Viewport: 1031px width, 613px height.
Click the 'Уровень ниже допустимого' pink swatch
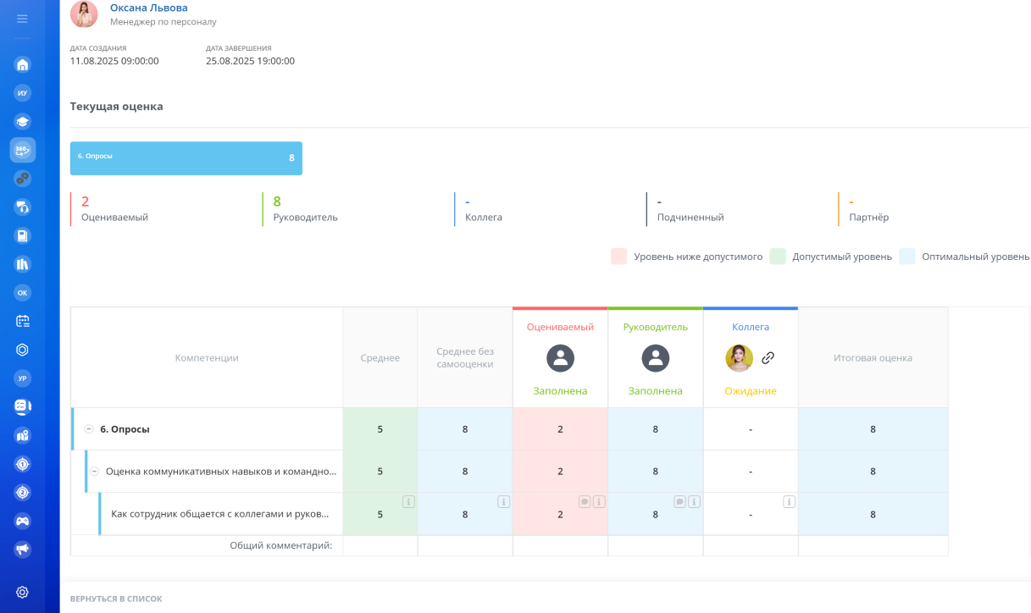point(618,257)
